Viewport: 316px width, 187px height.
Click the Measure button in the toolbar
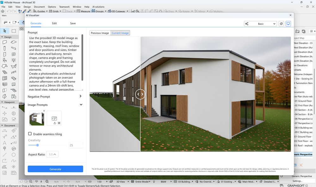(84, 11)
